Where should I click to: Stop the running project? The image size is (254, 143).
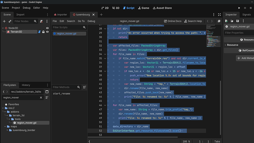[x=251, y=8]
